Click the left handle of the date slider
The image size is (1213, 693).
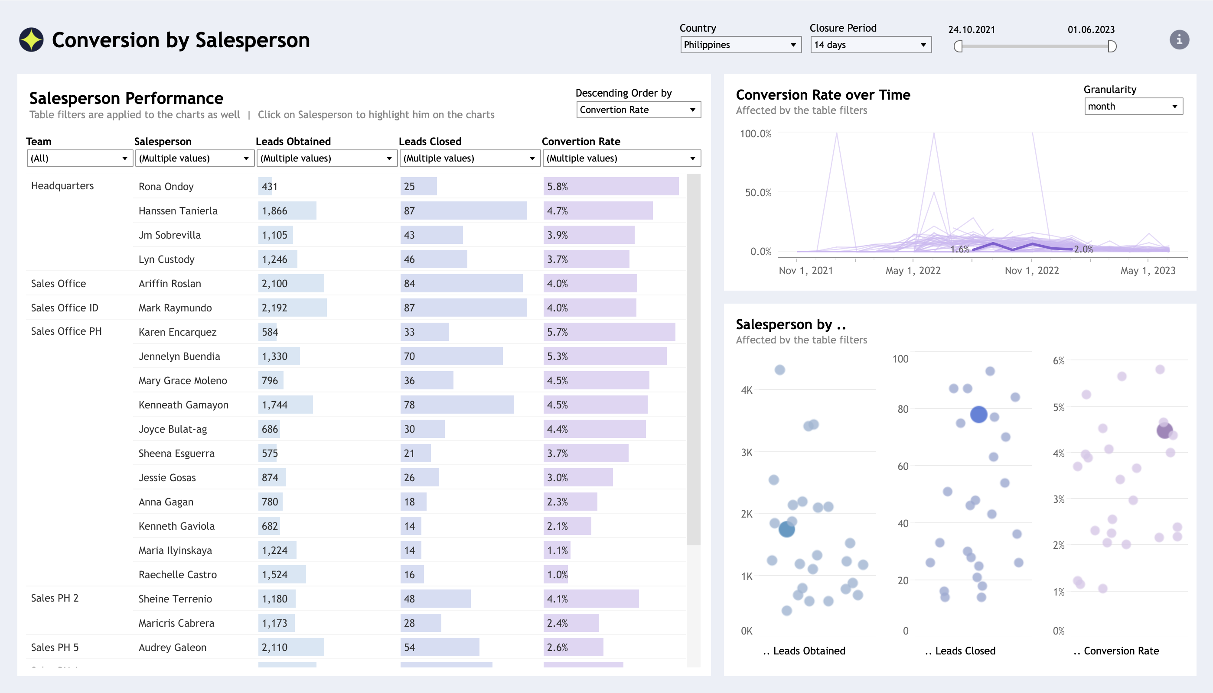click(x=958, y=46)
